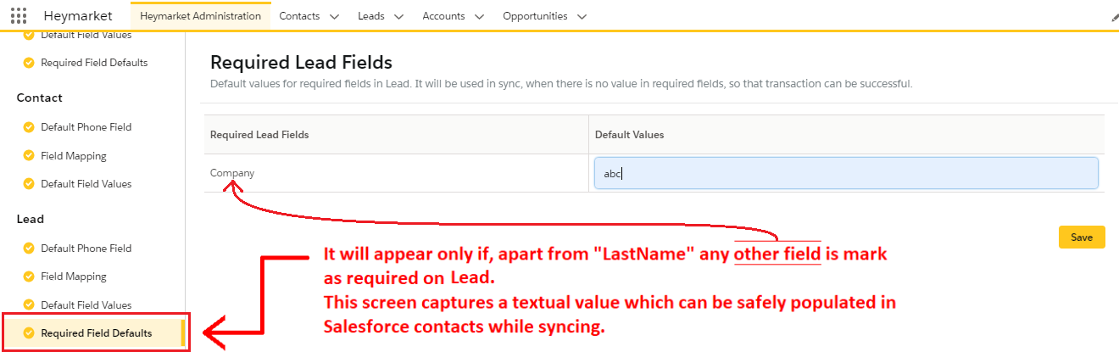Expand the Opportunities dropdown chevron
This screenshot has height=352, width=1119.
tap(582, 16)
